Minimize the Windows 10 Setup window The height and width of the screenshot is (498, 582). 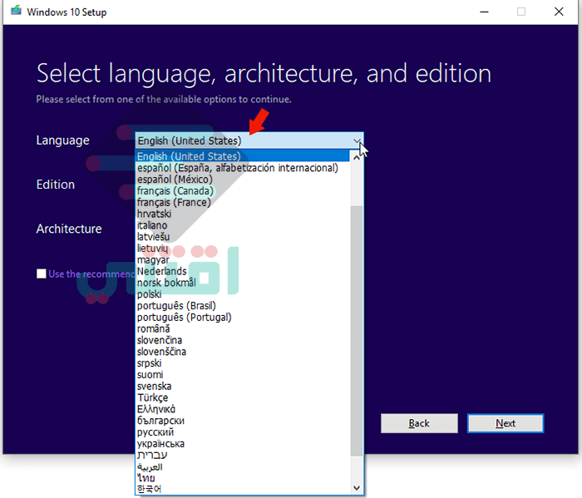pyautogui.click(x=484, y=12)
